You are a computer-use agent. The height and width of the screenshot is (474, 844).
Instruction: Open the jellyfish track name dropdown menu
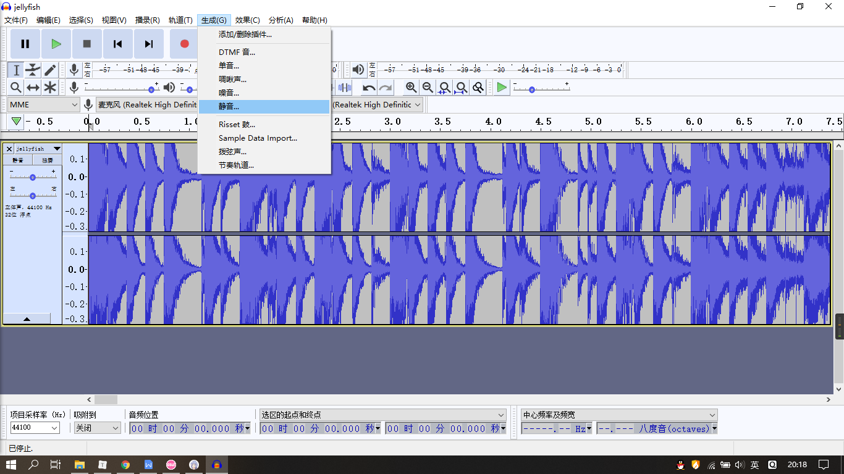pyautogui.click(x=57, y=149)
